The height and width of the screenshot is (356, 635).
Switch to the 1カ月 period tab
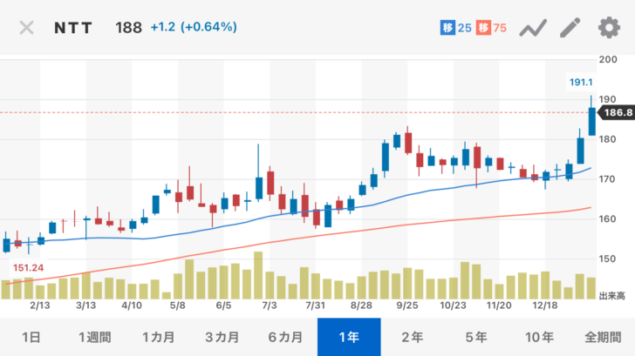pyautogui.click(x=157, y=337)
